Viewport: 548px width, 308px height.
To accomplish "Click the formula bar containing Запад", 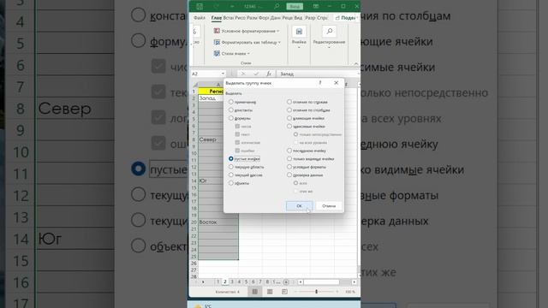I will click(318, 74).
